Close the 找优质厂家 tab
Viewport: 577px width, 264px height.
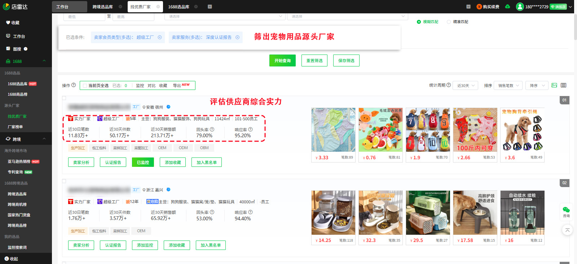pos(158,7)
